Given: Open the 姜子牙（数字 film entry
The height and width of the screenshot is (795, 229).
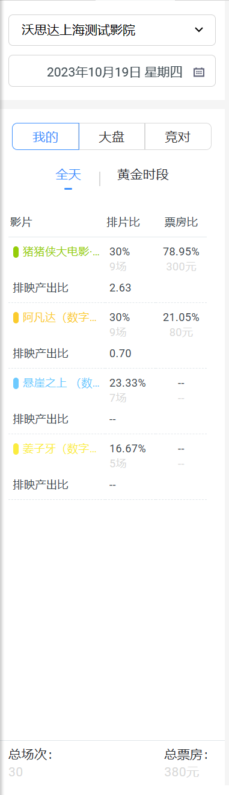Looking at the screenshot, I should coord(60,449).
